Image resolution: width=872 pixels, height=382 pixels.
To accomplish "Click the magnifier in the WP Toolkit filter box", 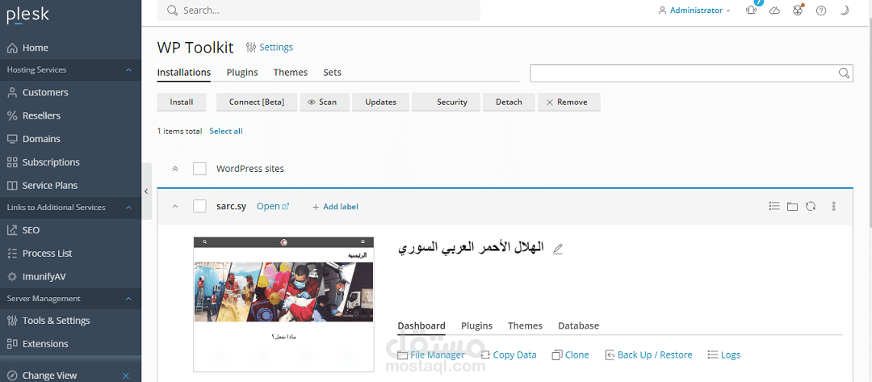I will pyautogui.click(x=845, y=73).
